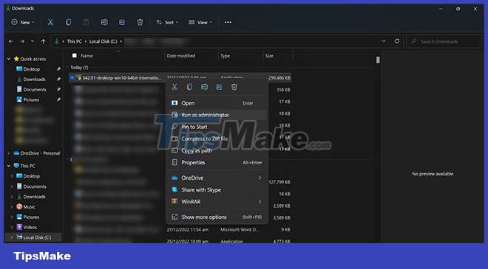Choose Show more options
Image resolution: width=488 pixels, height=269 pixels.
point(217,217)
